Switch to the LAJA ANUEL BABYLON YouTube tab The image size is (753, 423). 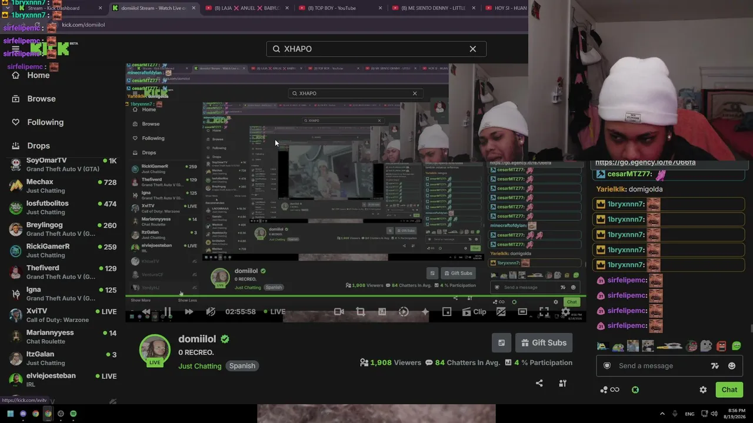pos(247,8)
